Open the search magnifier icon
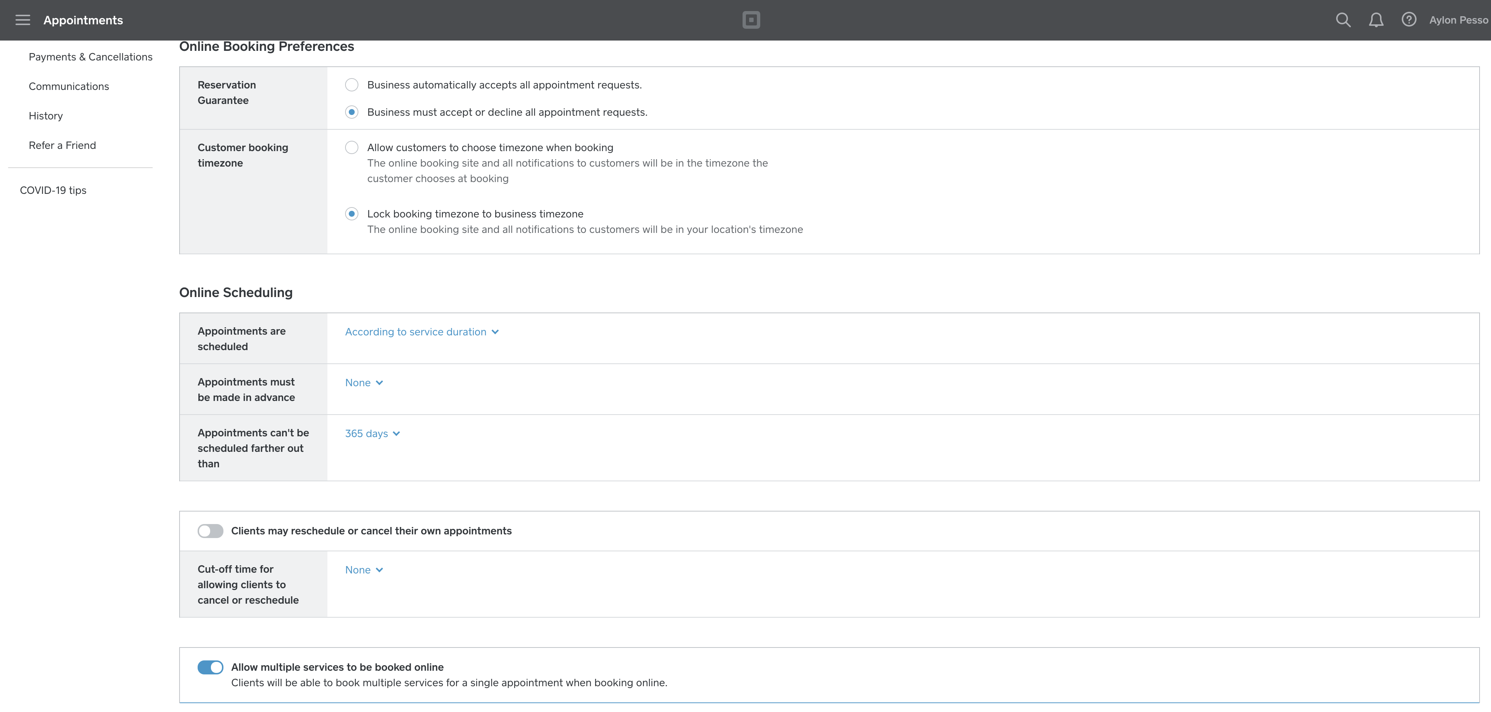1491x712 pixels. (1343, 20)
